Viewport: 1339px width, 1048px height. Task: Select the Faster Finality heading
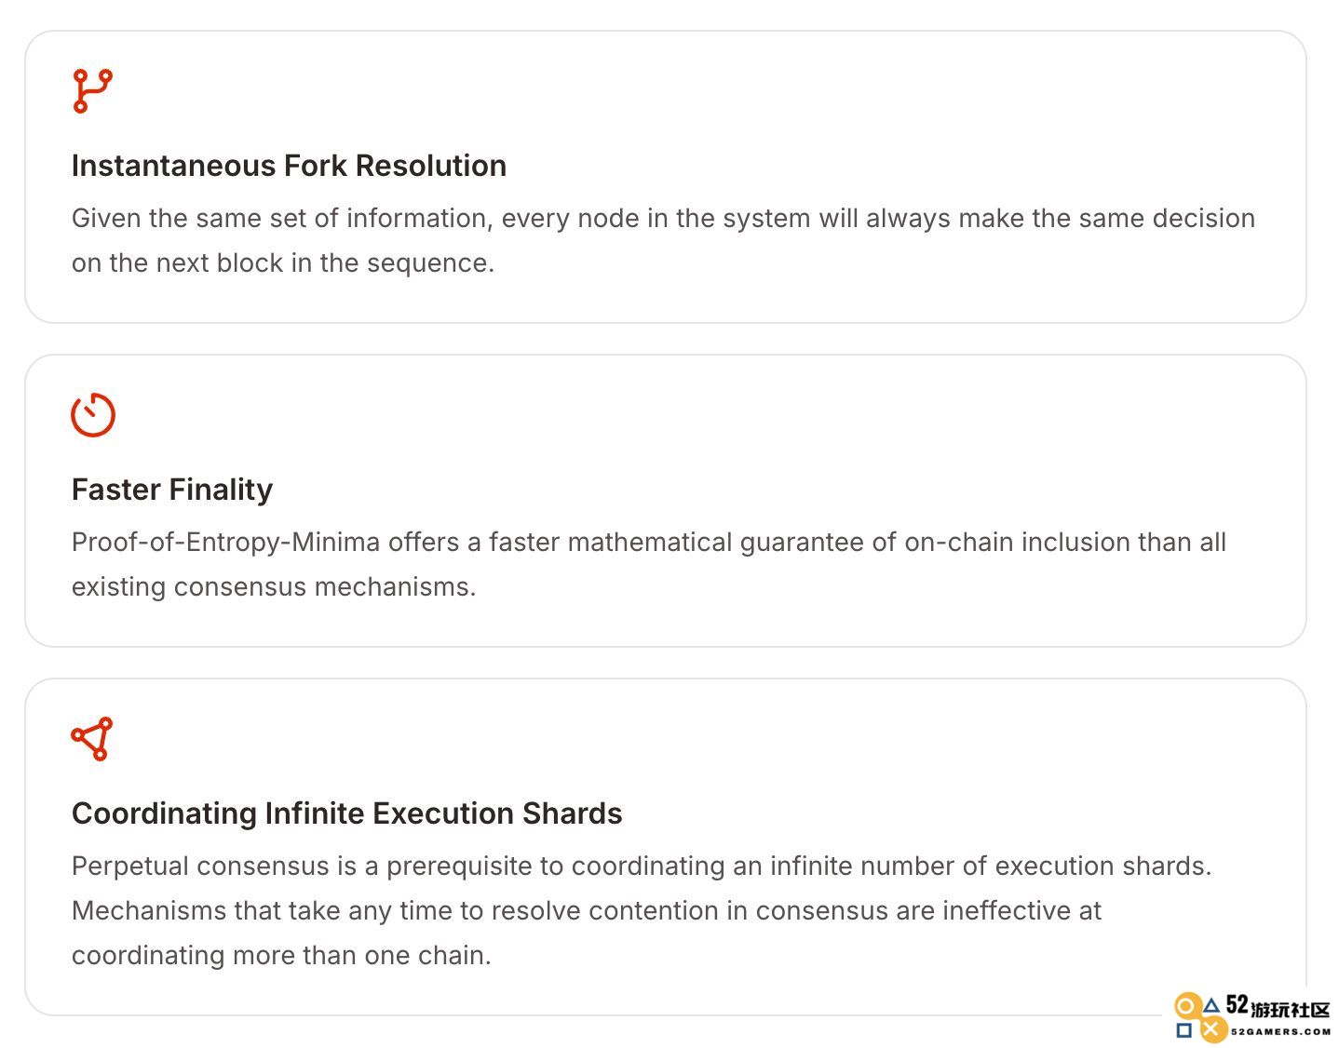pyautogui.click(x=172, y=490)
